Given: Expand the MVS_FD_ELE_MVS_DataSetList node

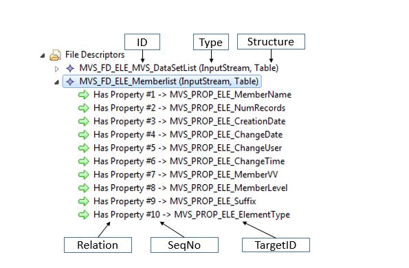Looking at the screenshot, I should tap(56, 69).
